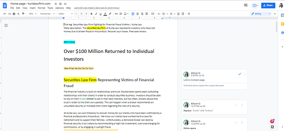This screenshot has width=285, height=131.
Task: Open Google Calendar side panel
Action: click(282, 15)
